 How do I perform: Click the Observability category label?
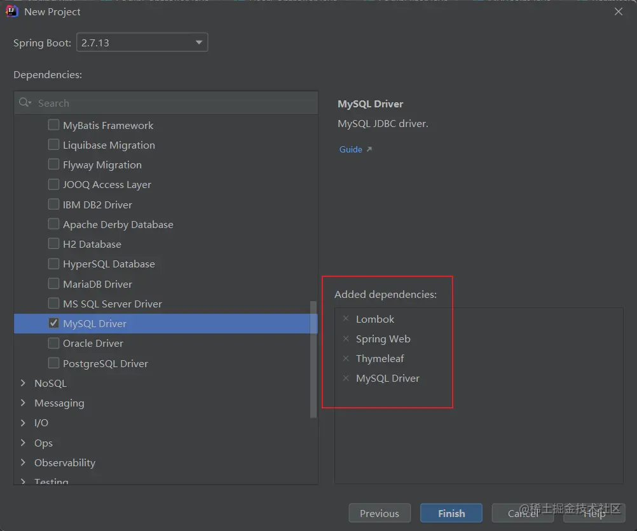[x=65, y=463]
